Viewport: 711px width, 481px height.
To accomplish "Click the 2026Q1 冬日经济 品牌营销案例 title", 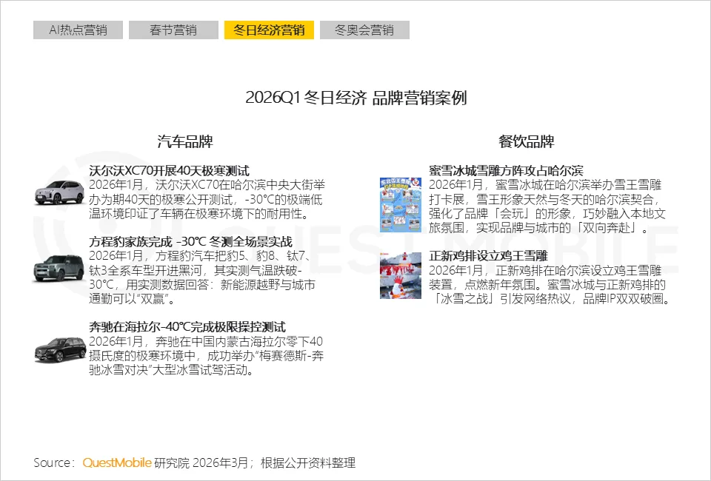I will pos(355,98).
